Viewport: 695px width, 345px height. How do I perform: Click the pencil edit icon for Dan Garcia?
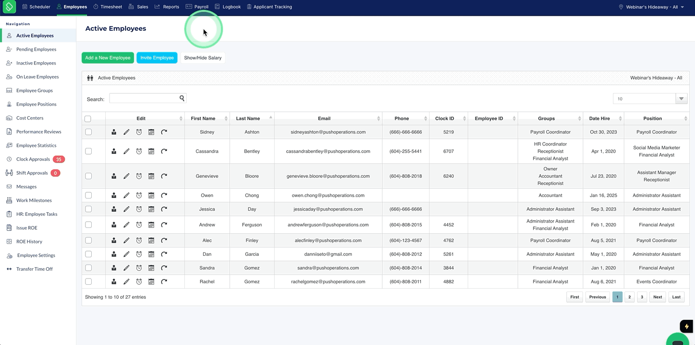click(x=126, y=254)
